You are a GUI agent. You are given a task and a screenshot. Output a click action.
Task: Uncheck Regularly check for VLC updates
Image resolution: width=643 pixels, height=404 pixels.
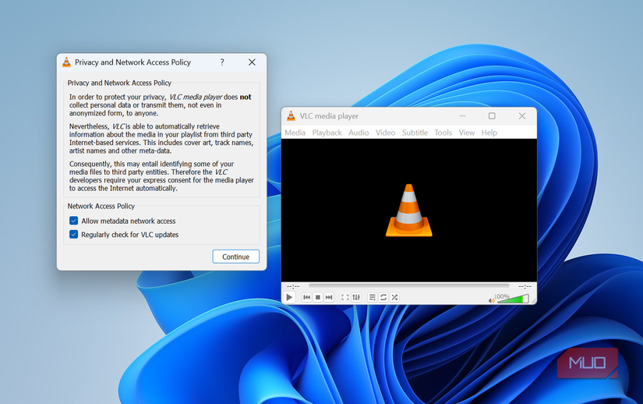[x=74, y=234]
